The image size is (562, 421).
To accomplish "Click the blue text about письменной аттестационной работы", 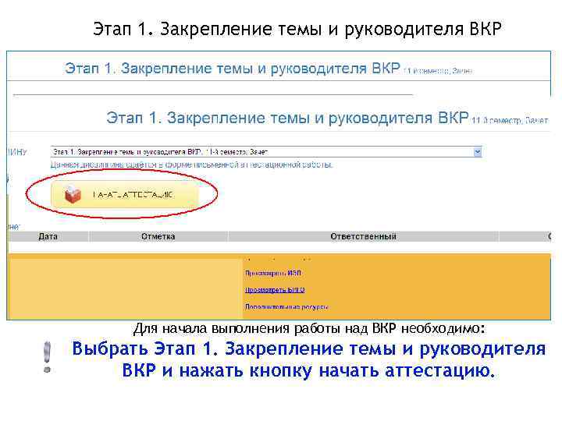I will 191,165.
